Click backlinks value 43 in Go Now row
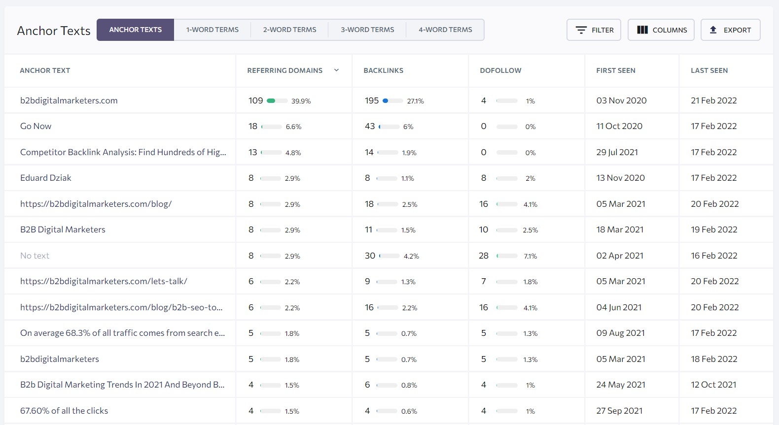 coord(370,126)
